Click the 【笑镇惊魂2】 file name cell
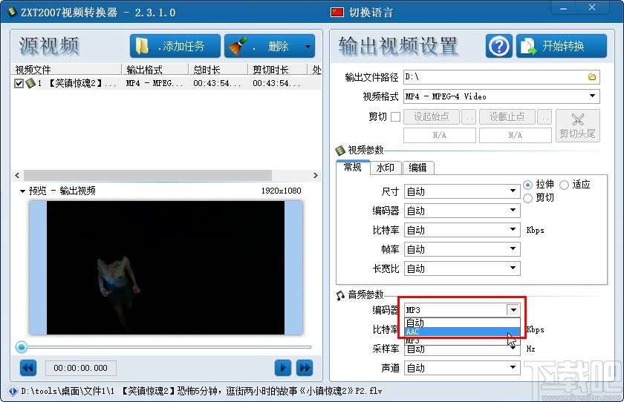The image size is (624, 402). coord(82,83)
